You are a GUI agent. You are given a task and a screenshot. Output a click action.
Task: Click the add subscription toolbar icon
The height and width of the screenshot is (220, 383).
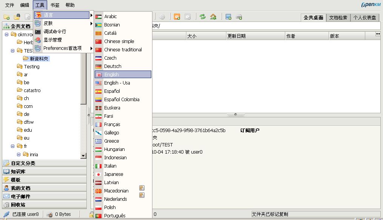(x=177, y=17)
